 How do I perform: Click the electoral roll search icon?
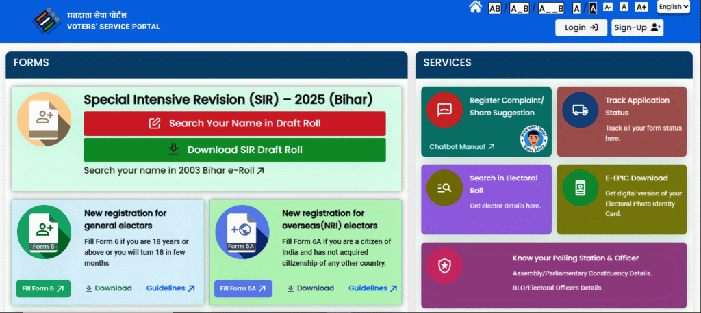pos(444,188)
